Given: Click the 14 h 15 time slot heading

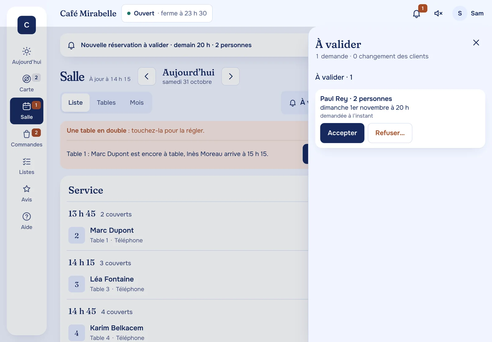Looking at the screenshot, I should click(81, 262).
